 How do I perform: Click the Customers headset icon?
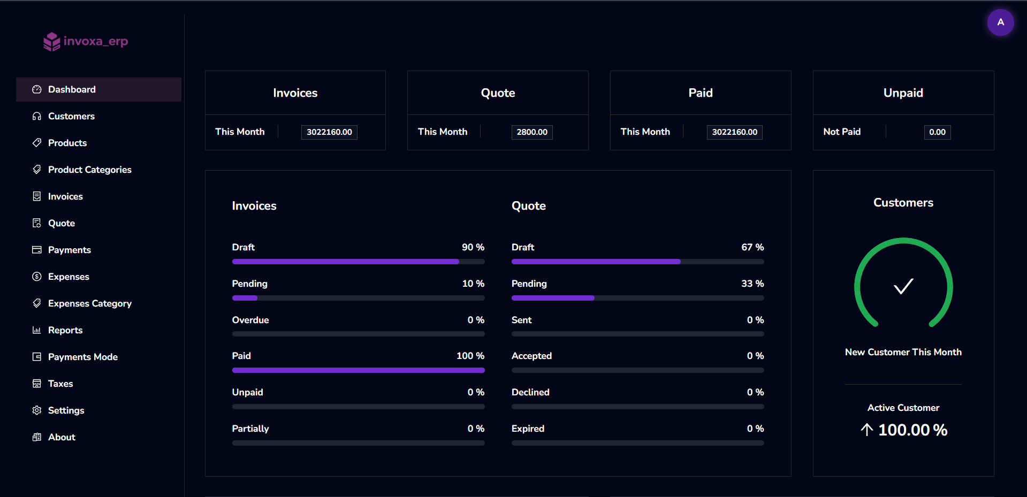pyautogui.click(x=36, y=116)
